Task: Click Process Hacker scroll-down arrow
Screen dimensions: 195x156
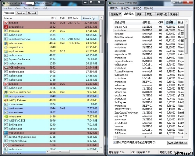Action: 101,148
